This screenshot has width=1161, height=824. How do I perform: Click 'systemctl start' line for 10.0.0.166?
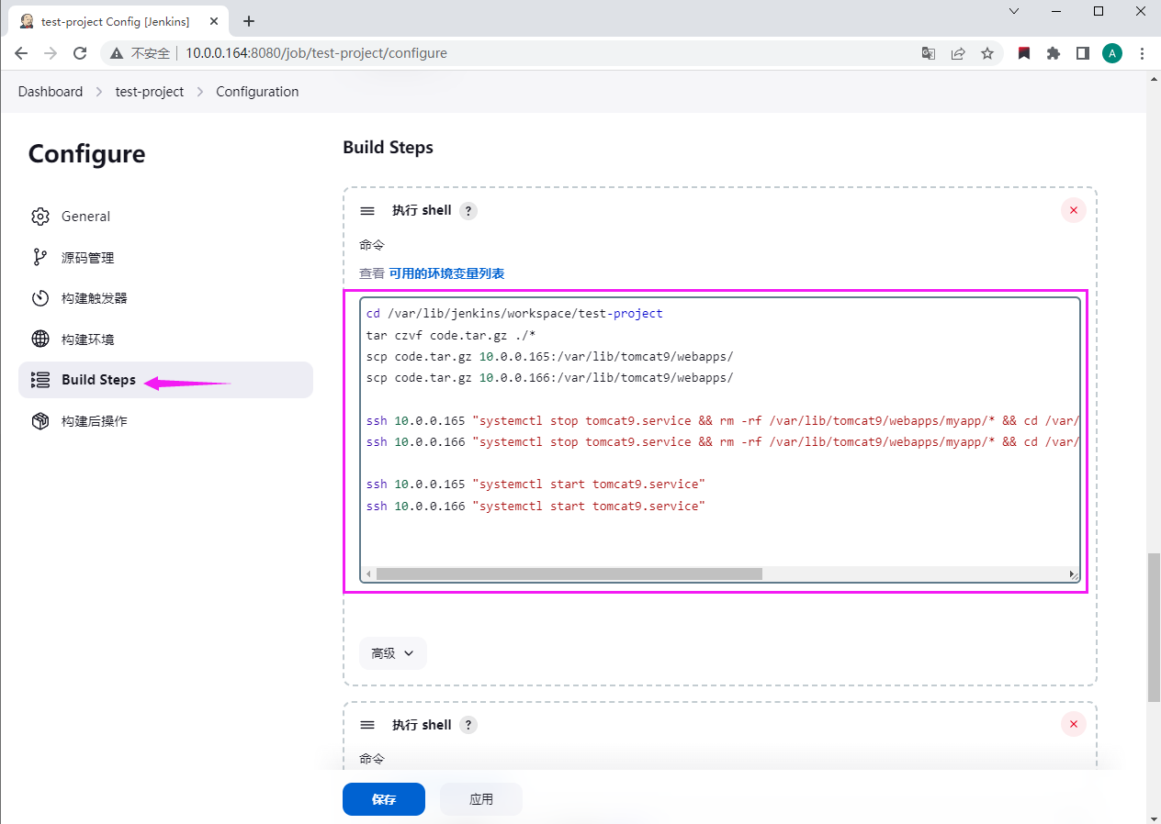tap(535, 506)
